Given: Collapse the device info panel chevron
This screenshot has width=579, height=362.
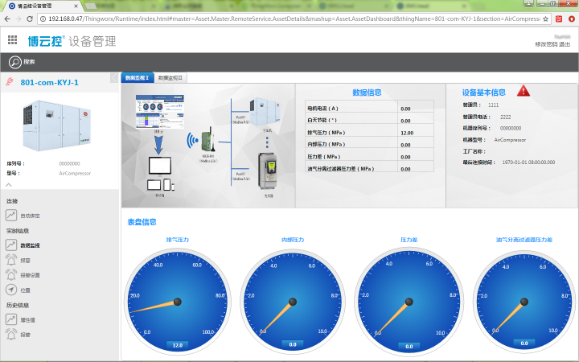Looking at the screenshot, I should click(x=9, y=184).
